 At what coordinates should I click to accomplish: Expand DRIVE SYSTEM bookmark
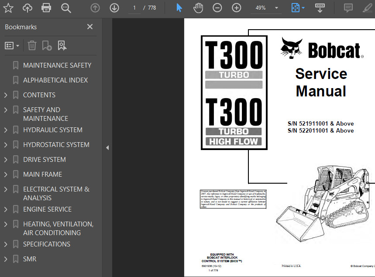pos(6,160)
